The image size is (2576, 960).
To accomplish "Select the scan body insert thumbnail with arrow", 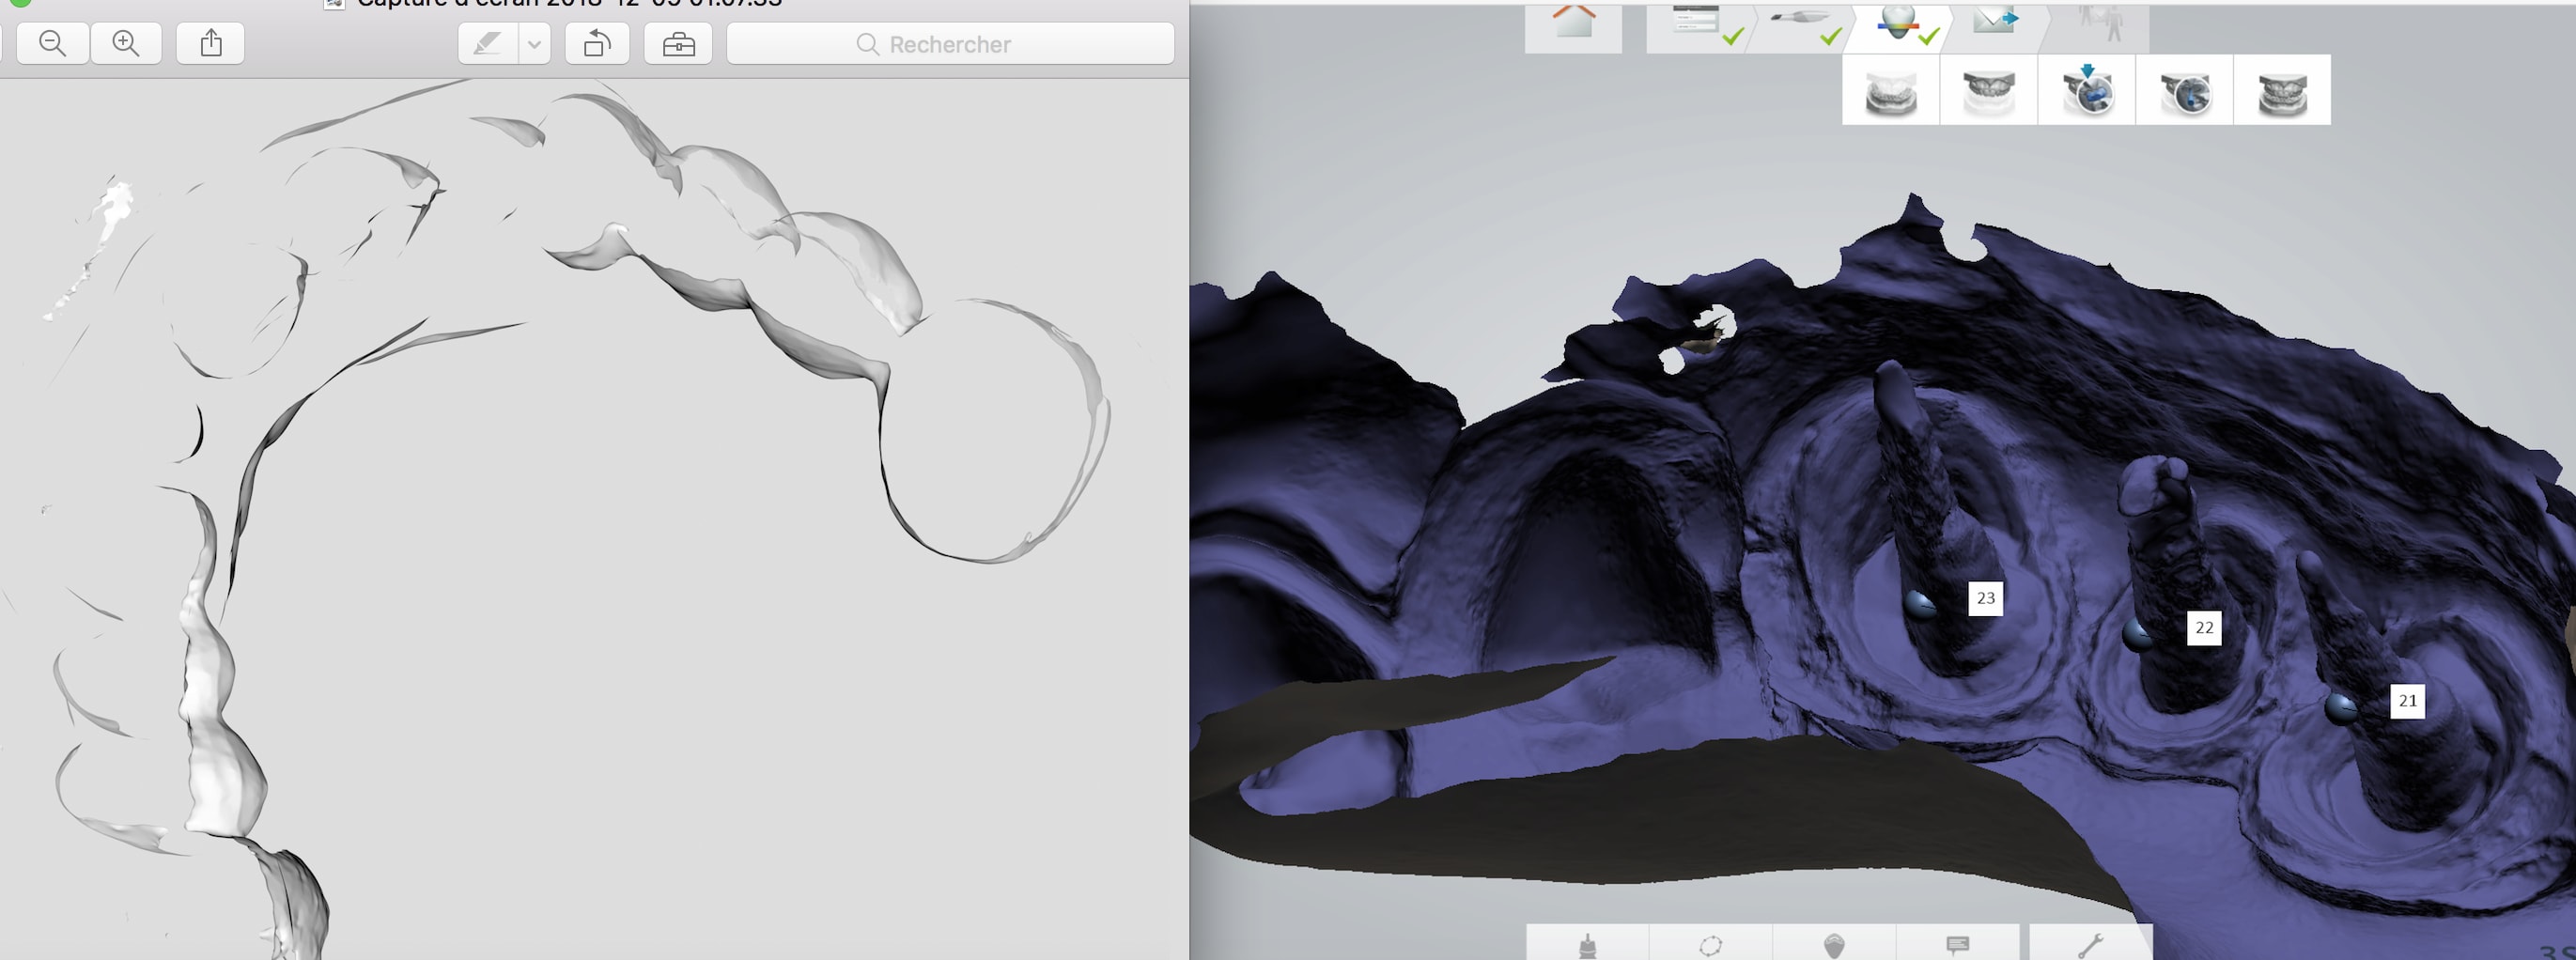I will click(2086, 92).
